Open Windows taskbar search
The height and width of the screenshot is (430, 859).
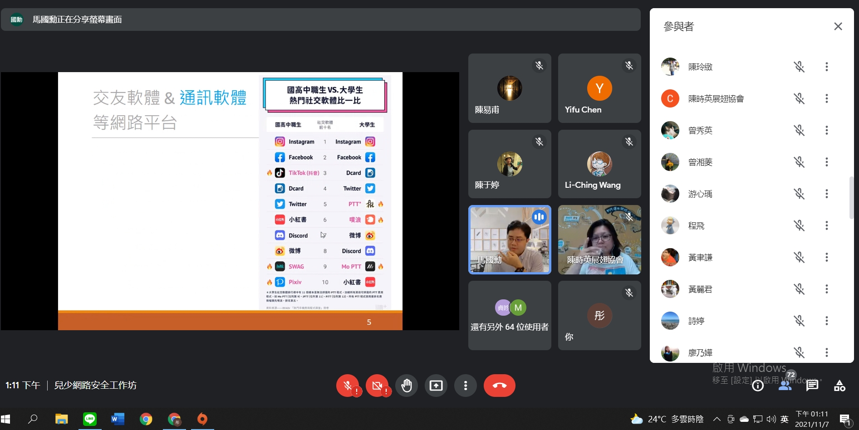[33, 419]
